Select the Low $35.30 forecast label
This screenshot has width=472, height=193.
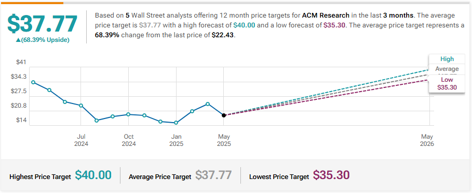(x=447, y=84)
